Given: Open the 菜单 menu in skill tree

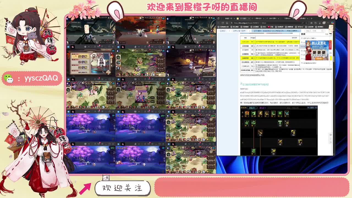Looking at the screenshot, I should pos(244,108).
